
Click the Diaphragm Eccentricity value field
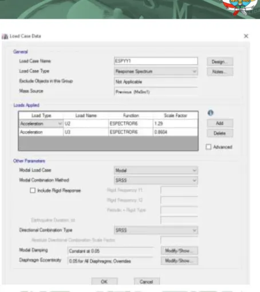pyautogui.click(x=111, y=261)
